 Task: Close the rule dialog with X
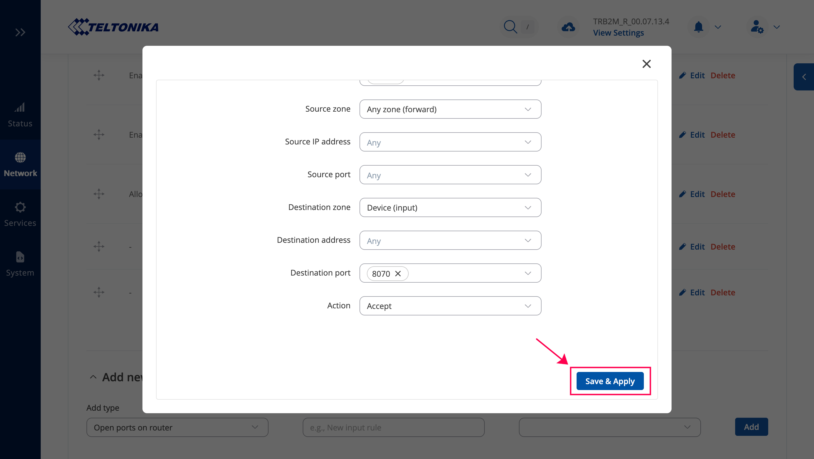coord(646,64)
